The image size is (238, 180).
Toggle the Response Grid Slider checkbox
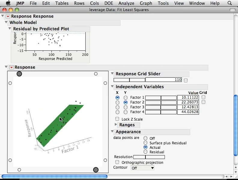tap(186, 80)
